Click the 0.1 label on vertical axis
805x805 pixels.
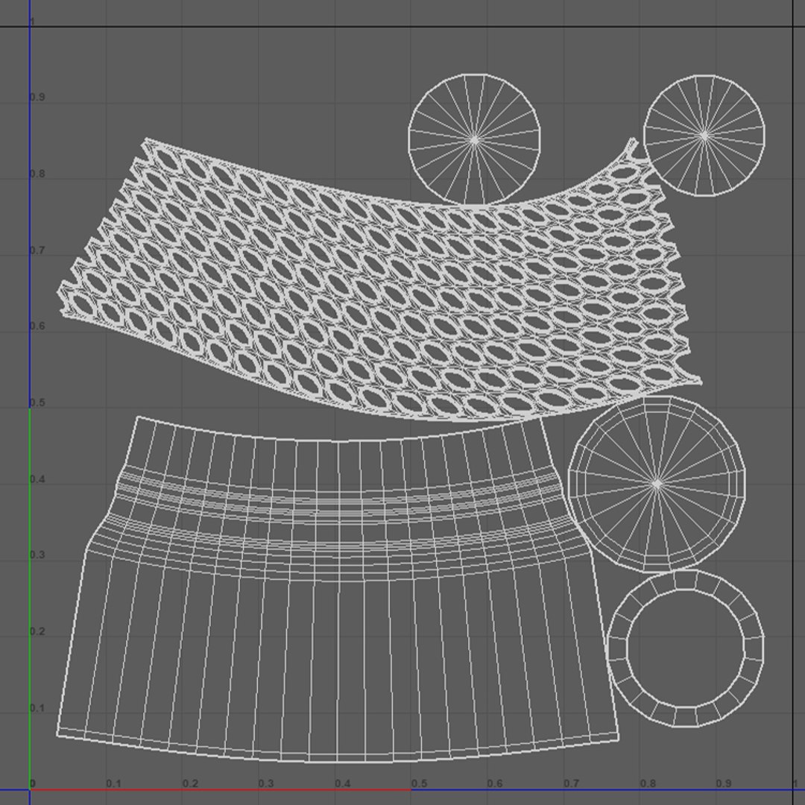[37, 708]
